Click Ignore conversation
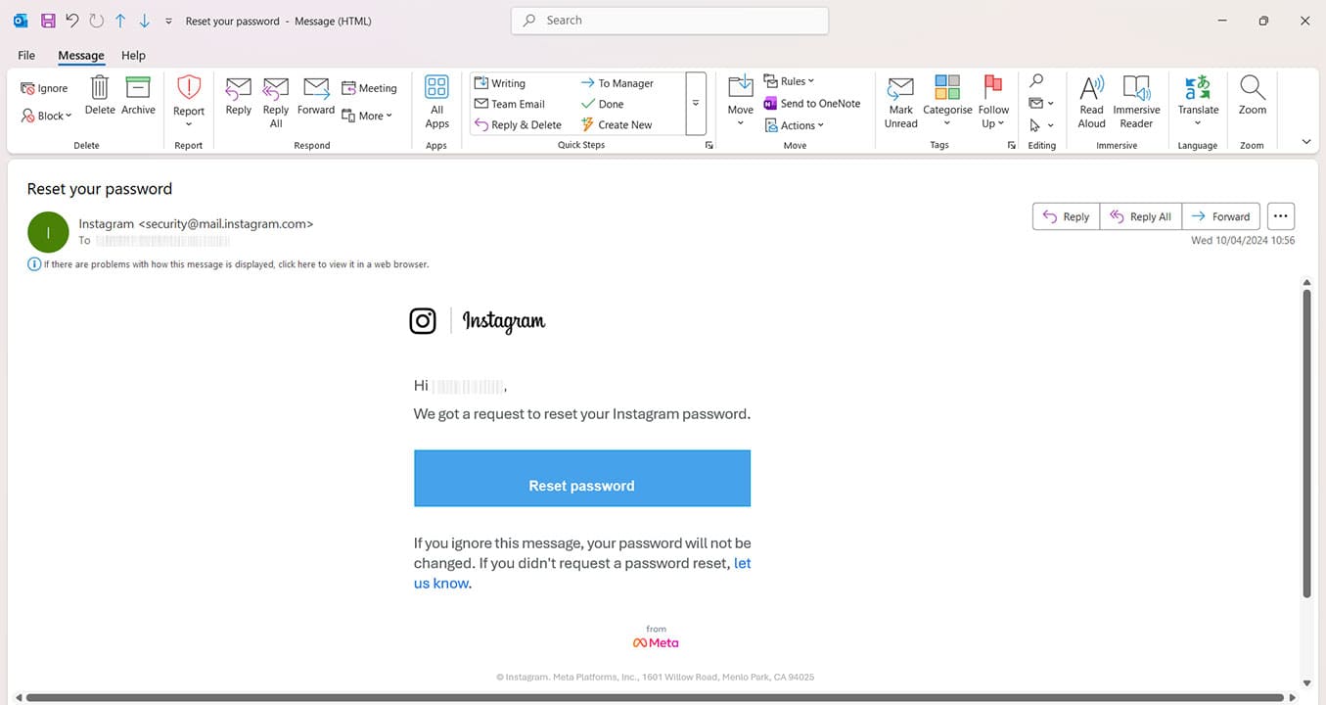 click(44, 88)
